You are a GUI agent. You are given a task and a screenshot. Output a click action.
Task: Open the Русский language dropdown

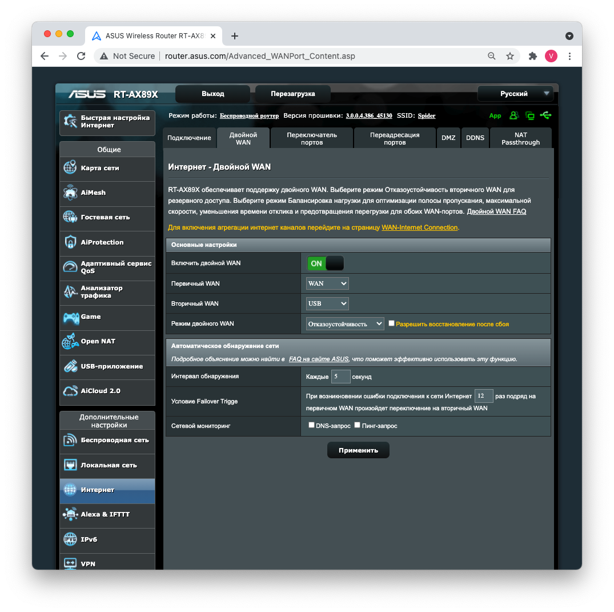tap(515, 94)
